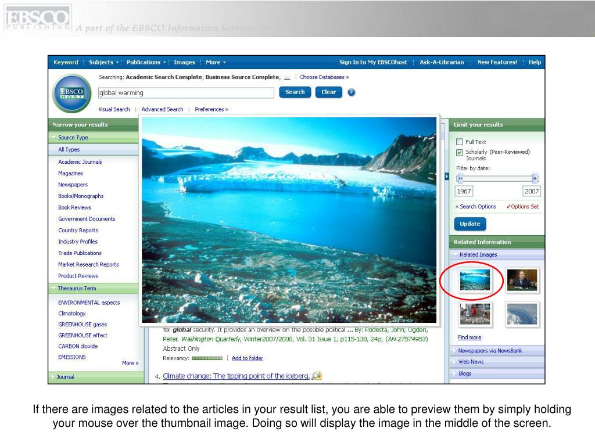Click the right date slider handle
The height and width of the screenshot is (446, 595).
[535, 178]
